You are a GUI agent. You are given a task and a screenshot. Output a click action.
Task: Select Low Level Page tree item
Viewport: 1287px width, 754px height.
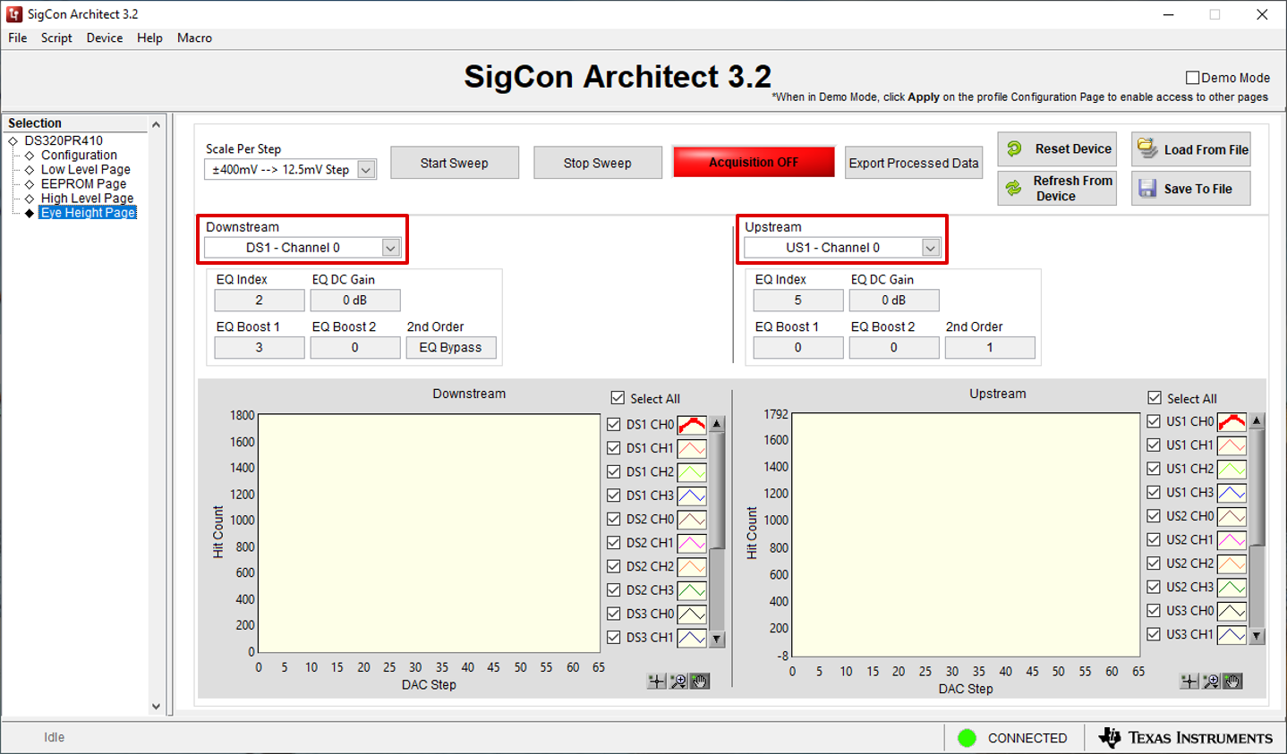point(86,169)
